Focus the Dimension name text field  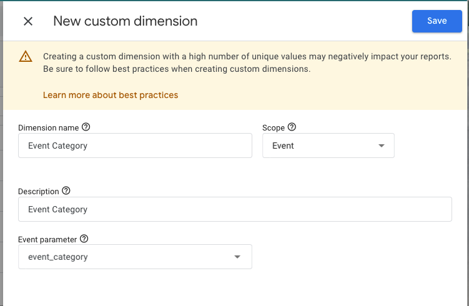(x=135, y=146)
